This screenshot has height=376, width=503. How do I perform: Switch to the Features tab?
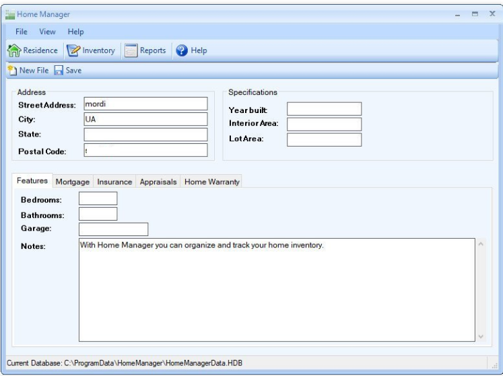click(x=32, y=180)
